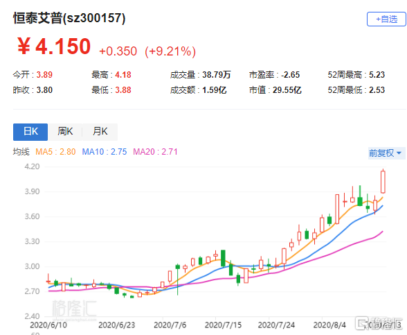
Task: Click the 昨收 value 3.80
Action: point(44,90)
